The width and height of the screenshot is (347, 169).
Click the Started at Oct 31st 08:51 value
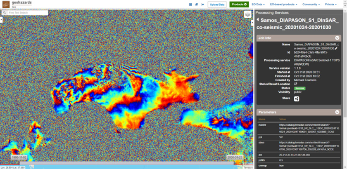click(307, 72)
